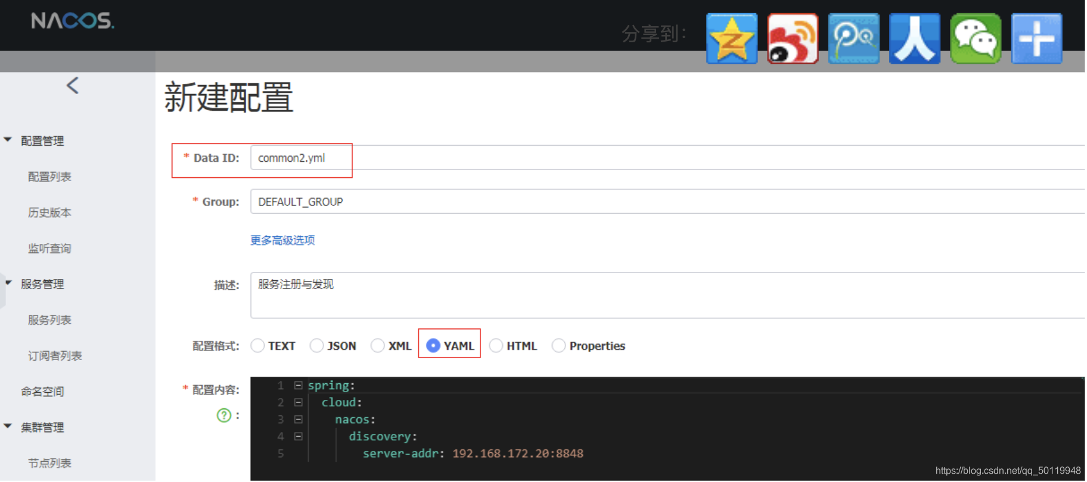Screen dimensions: 1087x482
Task: Open 命名空间 menu item
Action: [x=42, y=392]
